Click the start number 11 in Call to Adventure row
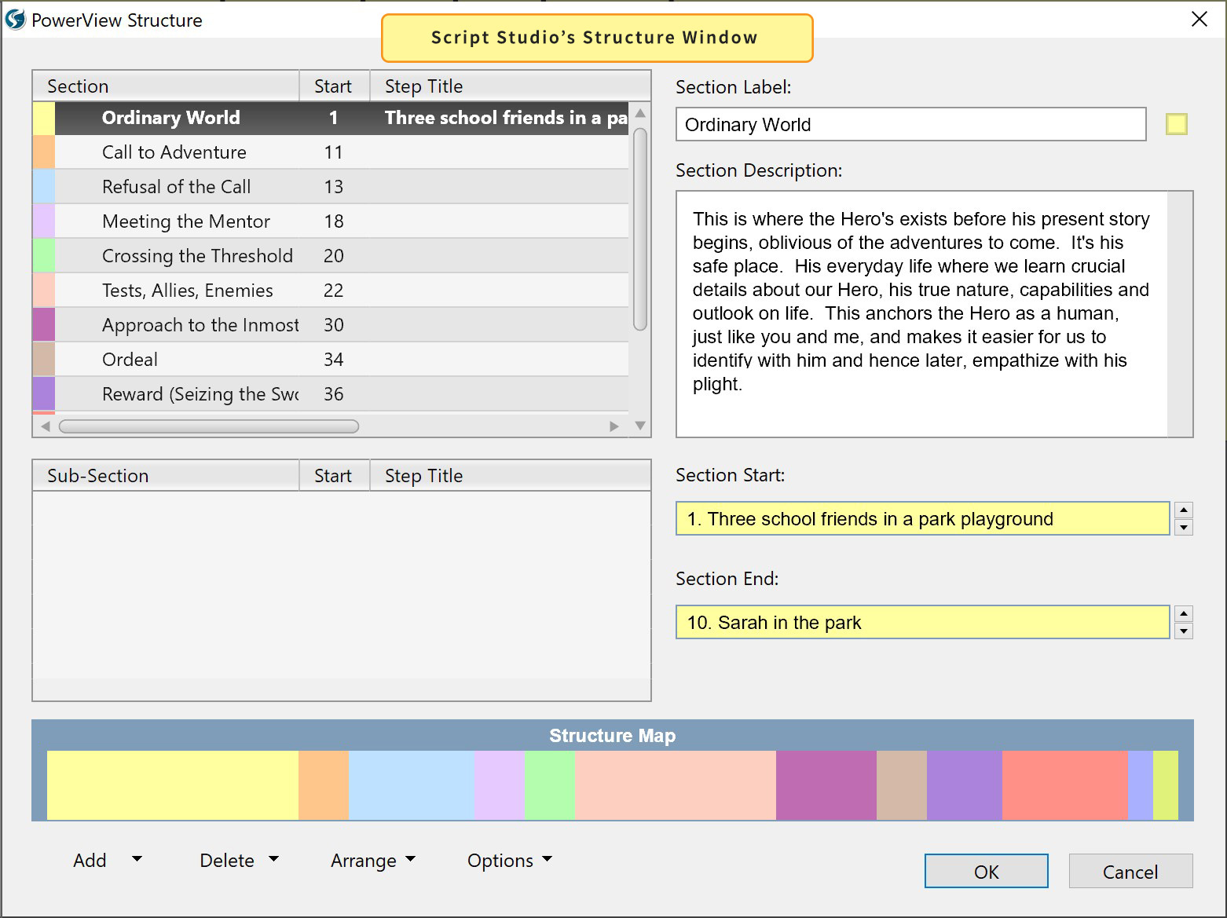The width and height of the screenshot is (1227, 918). pyautogui.click(x=334, y=152)
